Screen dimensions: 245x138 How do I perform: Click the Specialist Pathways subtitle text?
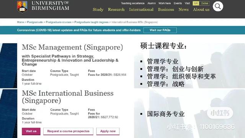pos(70,60)
